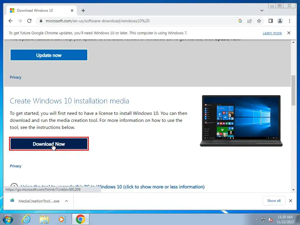Open the downloaded MediaCreationTool exe file
The image size is (300, 225).
coord(39,201)
